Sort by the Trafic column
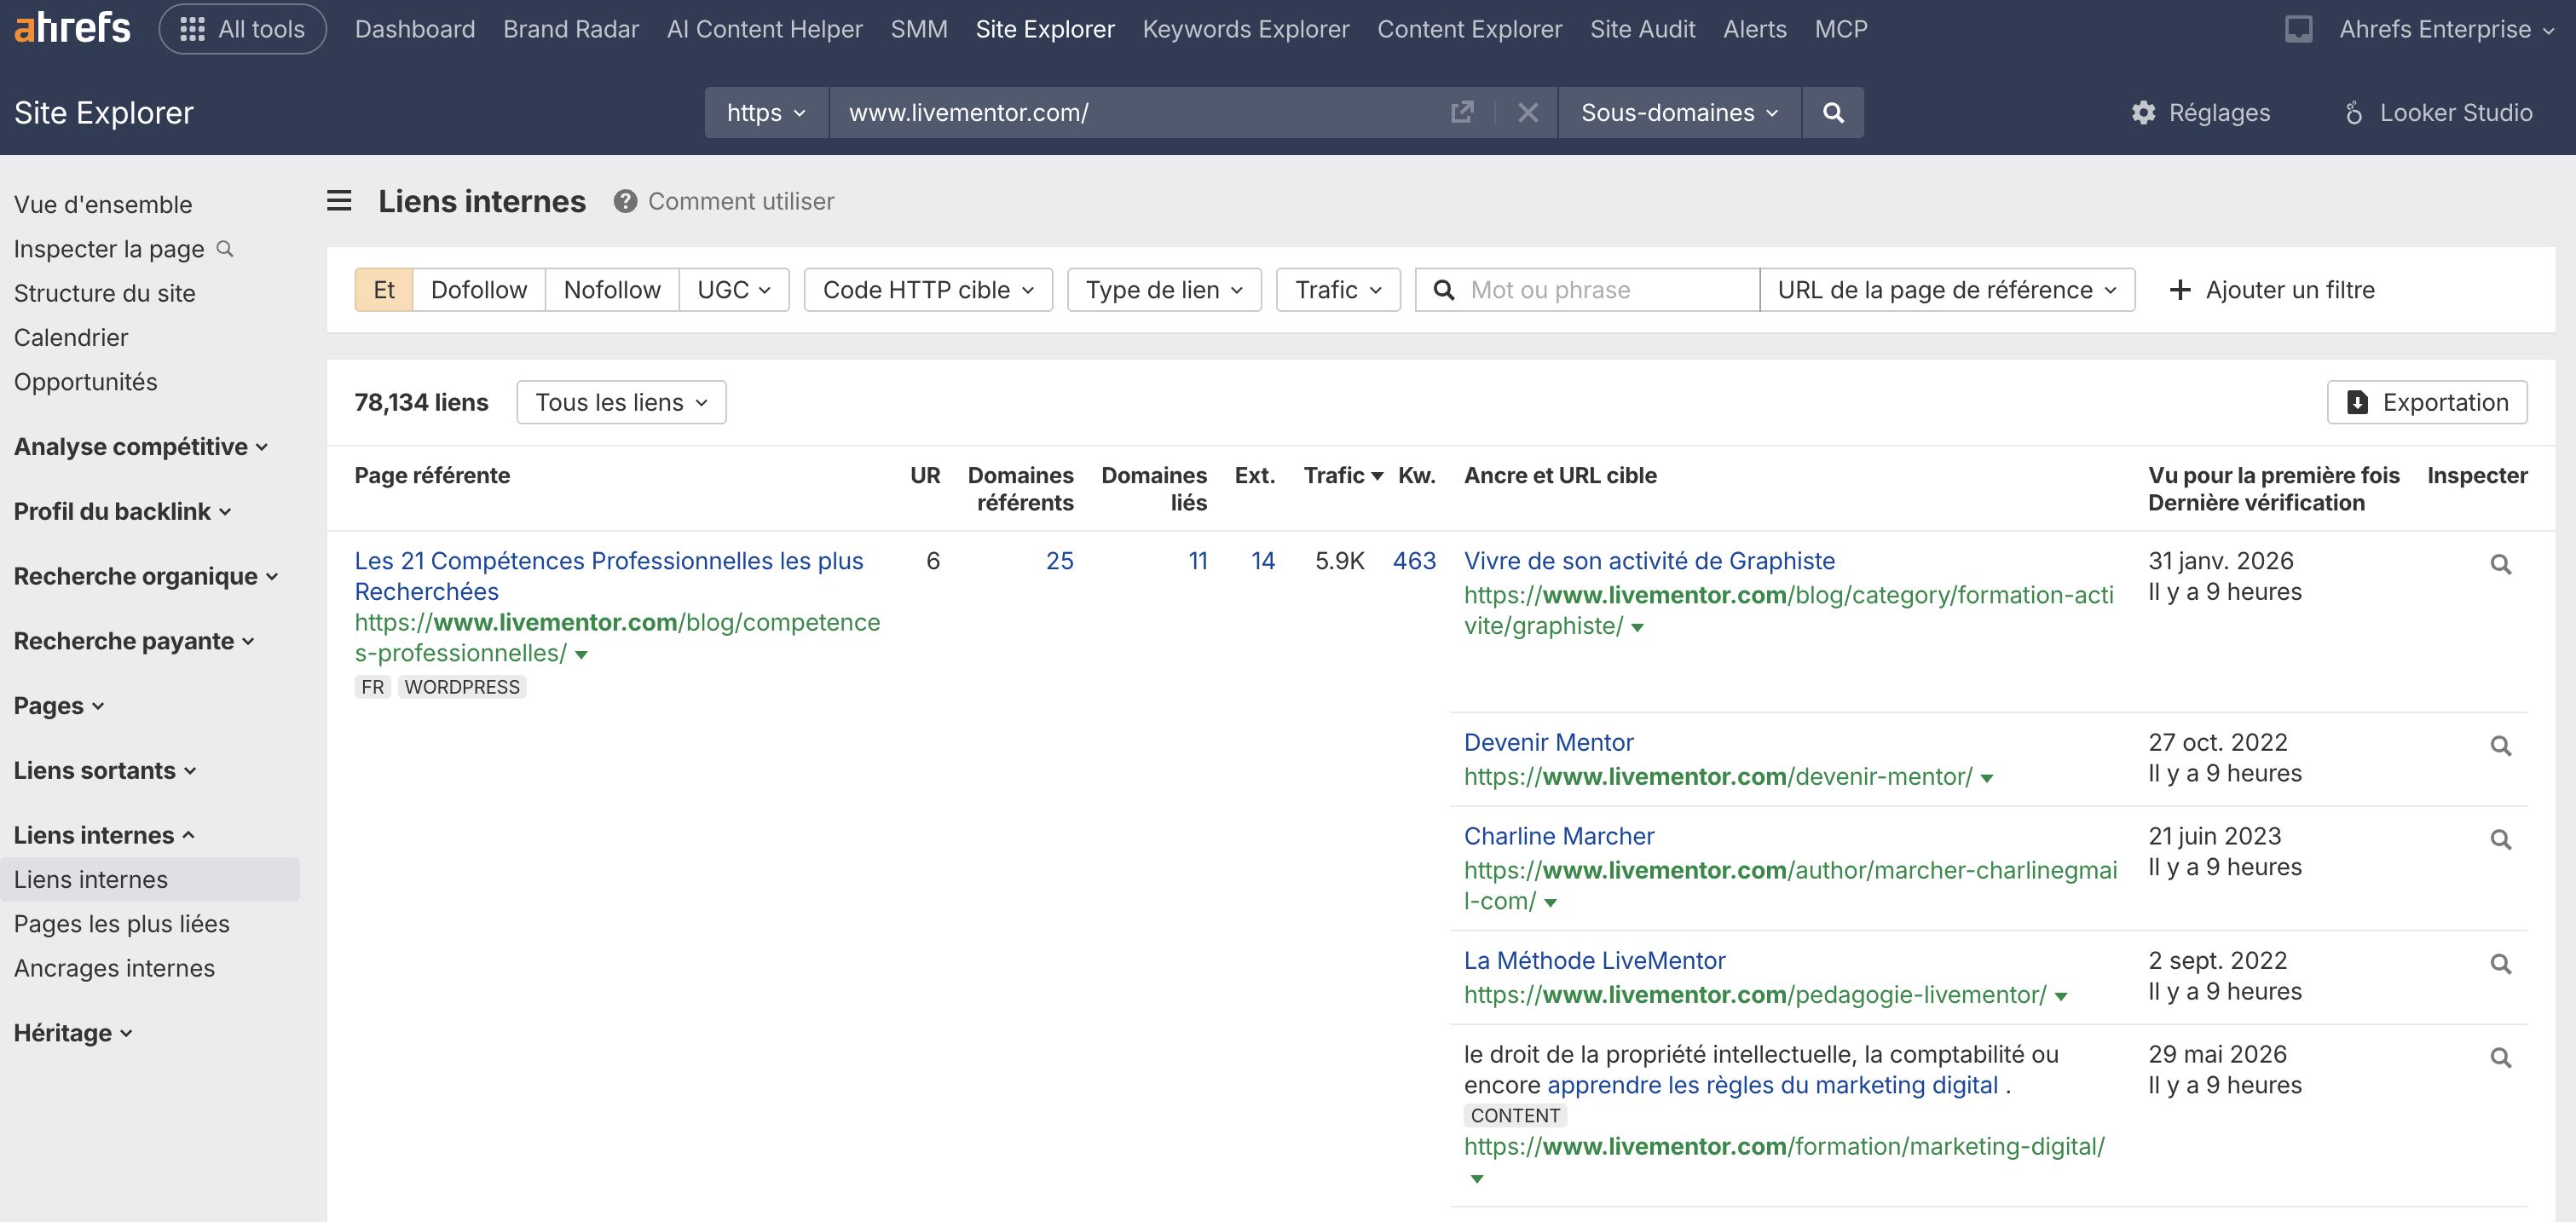This screenshot has height=1222, width=2576. point(1342,475)
